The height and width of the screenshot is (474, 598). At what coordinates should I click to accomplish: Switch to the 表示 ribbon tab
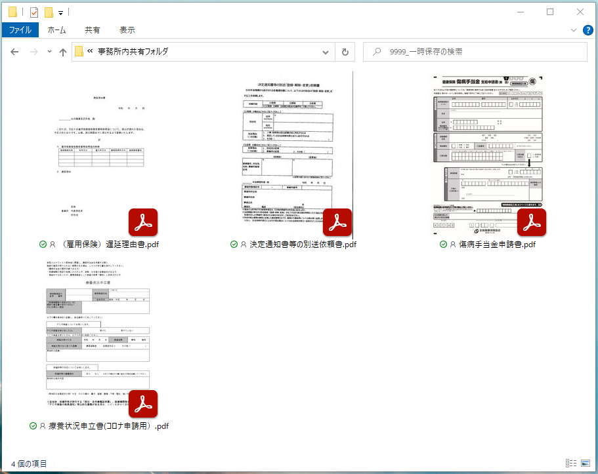[127, 30]
